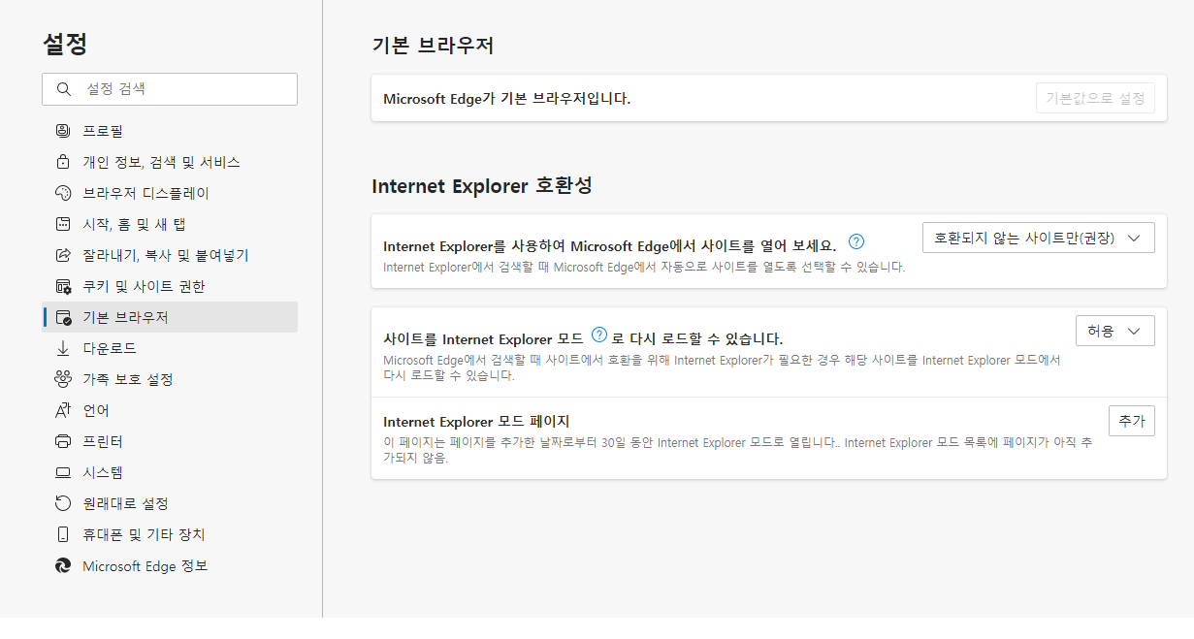Screen dimensions: 1194x639
Task: Go to 개인 정보, 검색 및 서비스
Action: (x=170, y=162)
